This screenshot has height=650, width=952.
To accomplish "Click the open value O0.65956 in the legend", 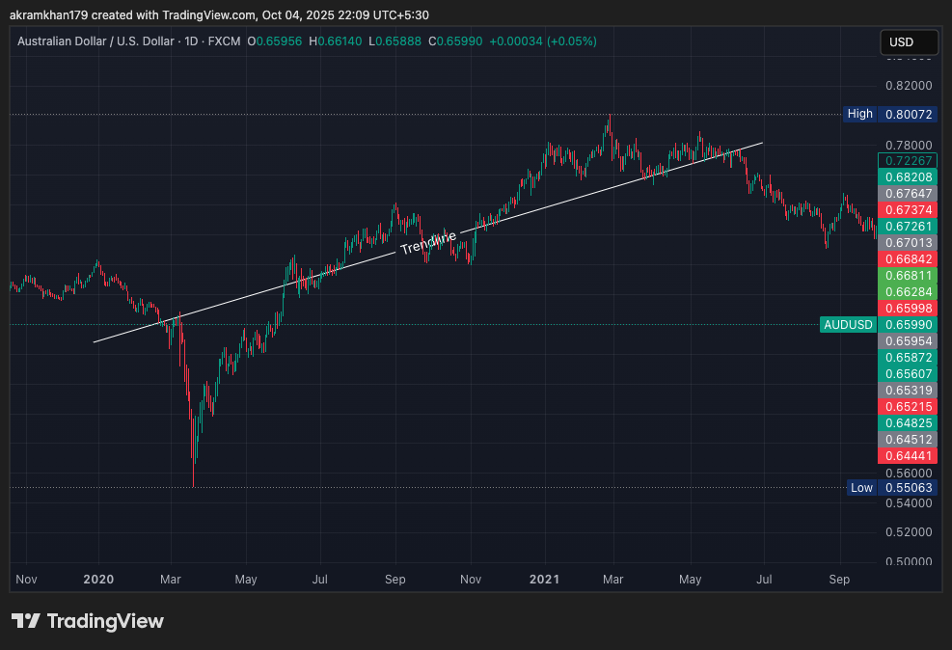I will (273, 42).
